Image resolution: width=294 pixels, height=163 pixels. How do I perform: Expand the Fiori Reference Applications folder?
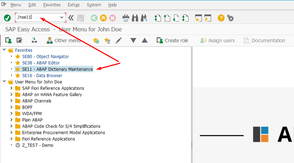point(11,139)
